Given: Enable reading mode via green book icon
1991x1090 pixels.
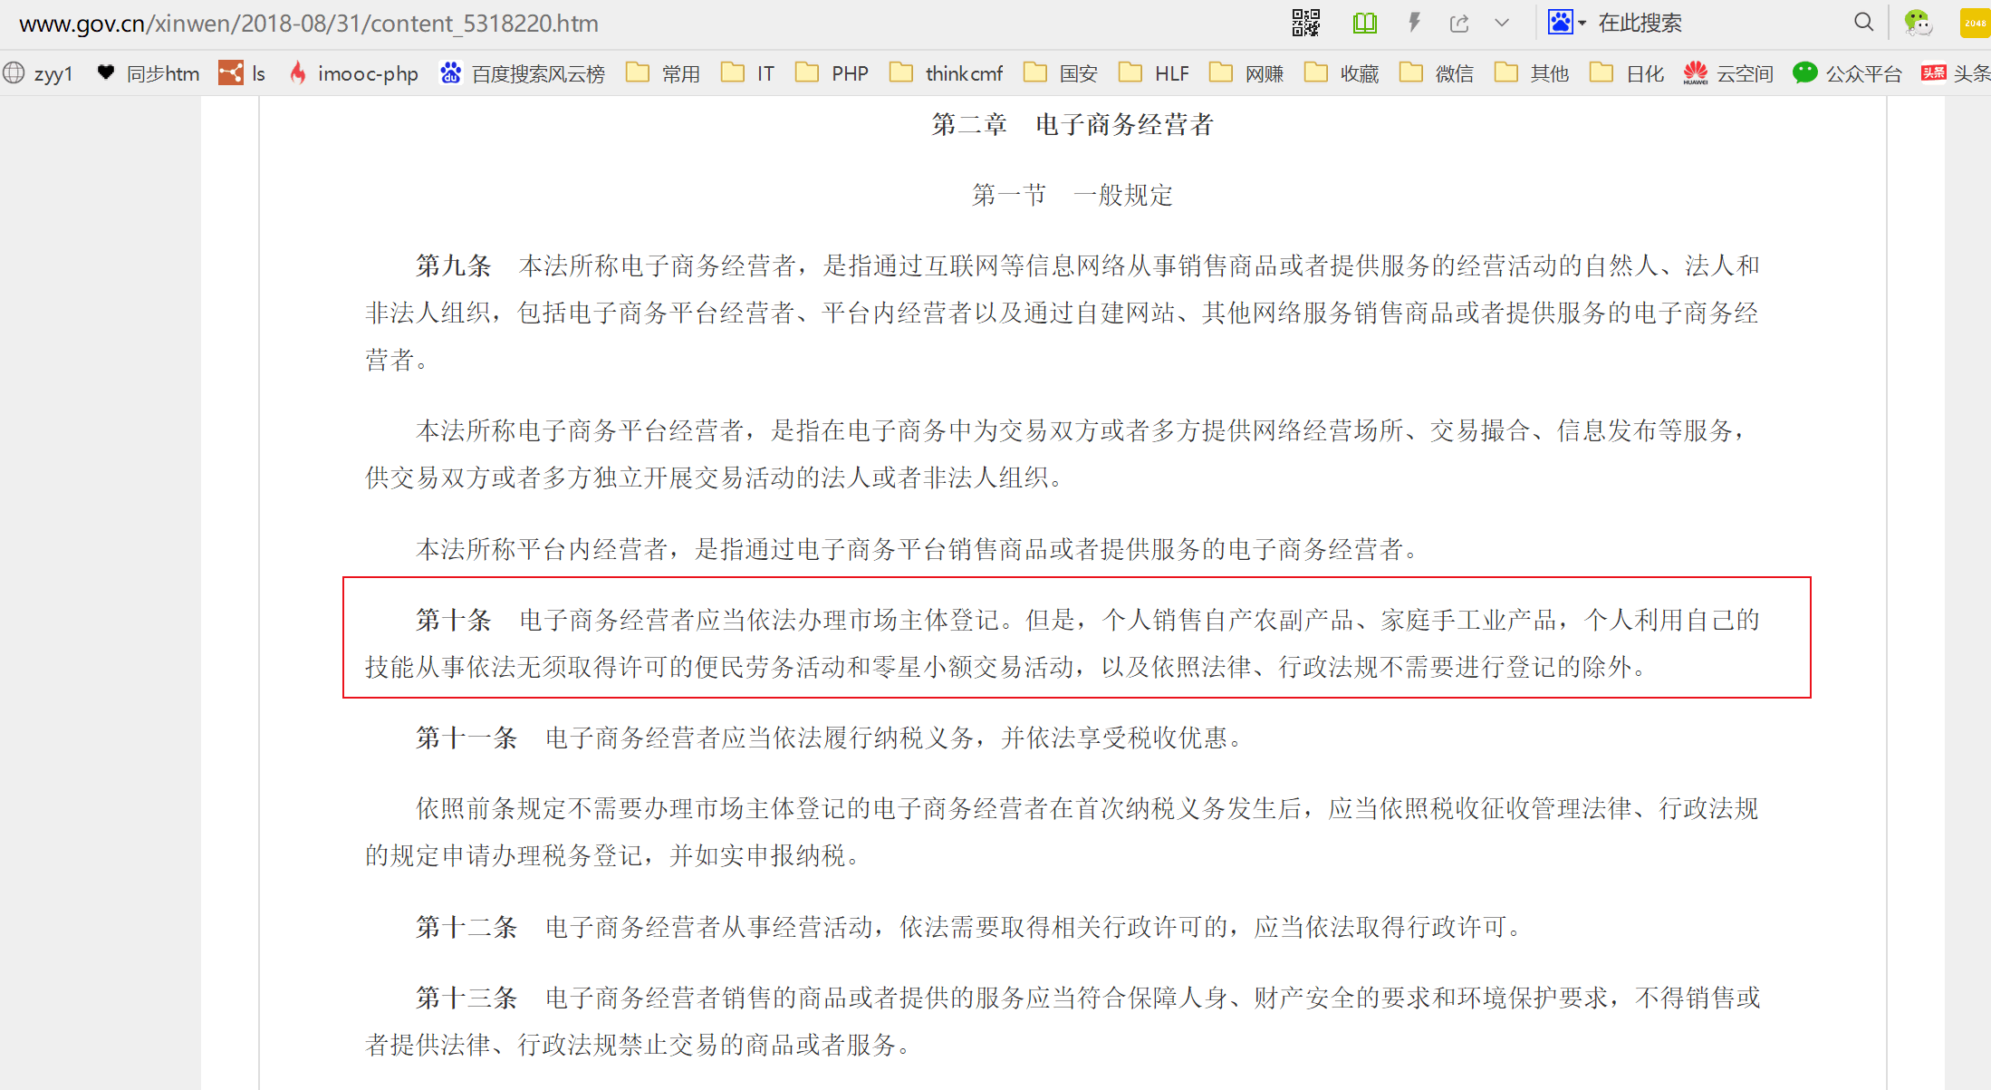Looking at the screenshot, I should pyautogui.click(x=1364, y=23).
